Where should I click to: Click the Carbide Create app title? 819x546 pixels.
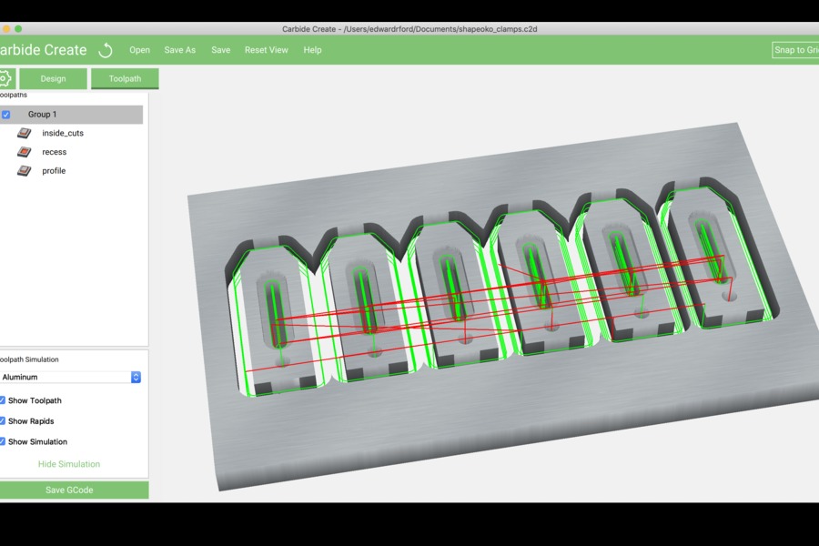click(44, 50)
